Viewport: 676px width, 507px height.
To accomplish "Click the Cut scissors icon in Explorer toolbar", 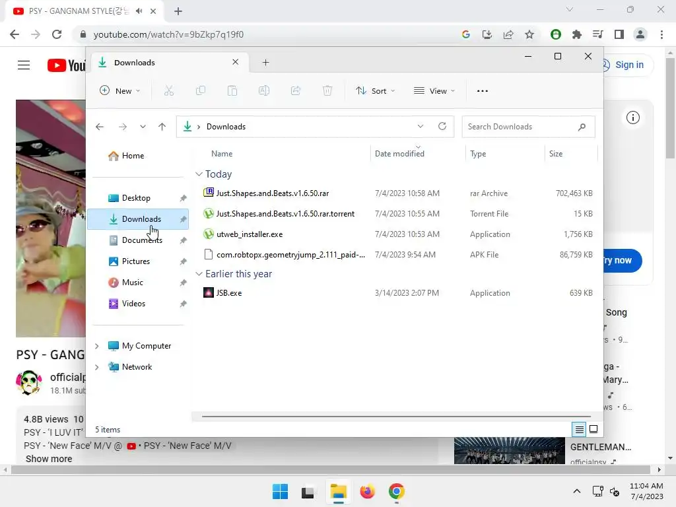I will (x=168, y=90).
